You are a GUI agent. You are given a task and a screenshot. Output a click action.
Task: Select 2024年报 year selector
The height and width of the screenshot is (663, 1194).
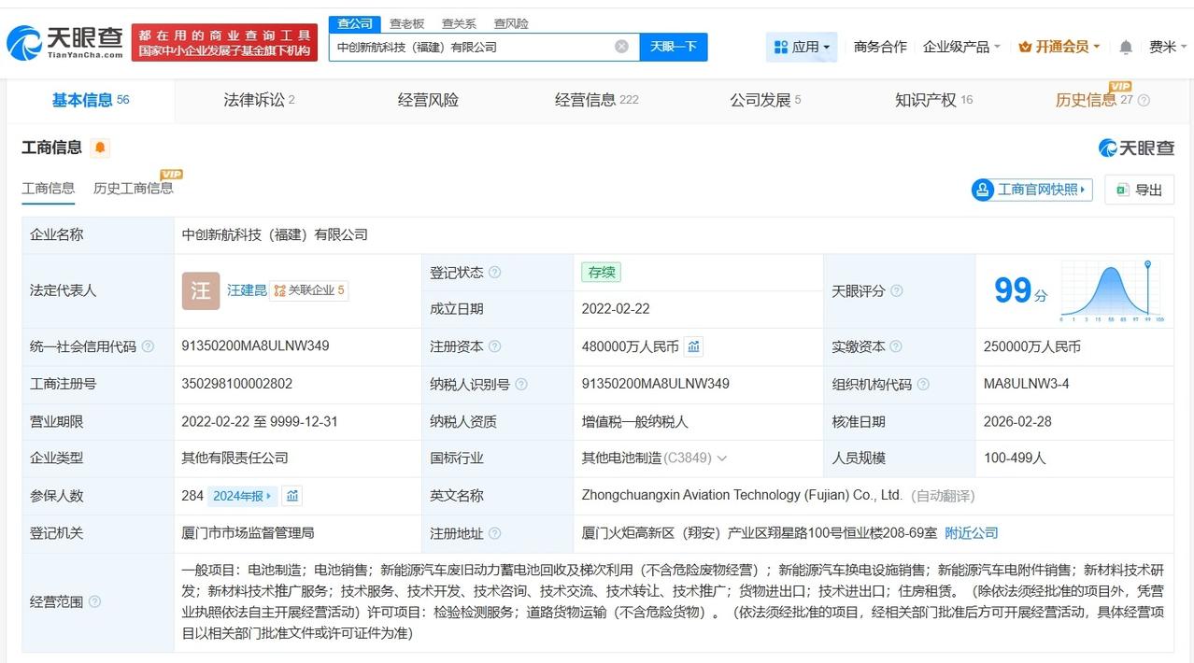tap(243, 496)
